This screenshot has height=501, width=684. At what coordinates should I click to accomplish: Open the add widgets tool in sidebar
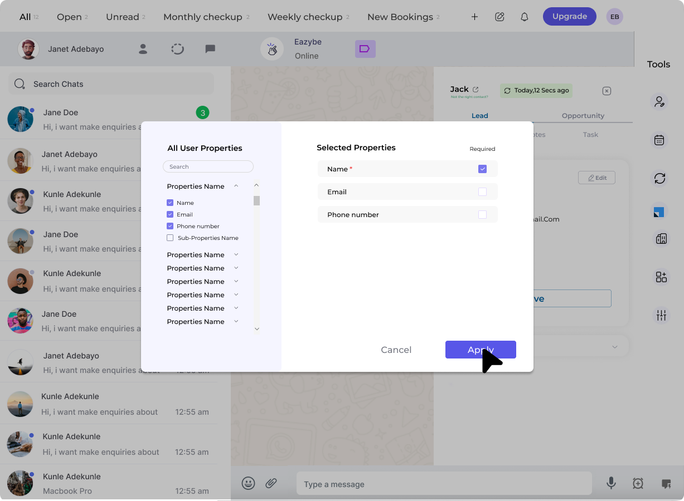click(661, 277)
